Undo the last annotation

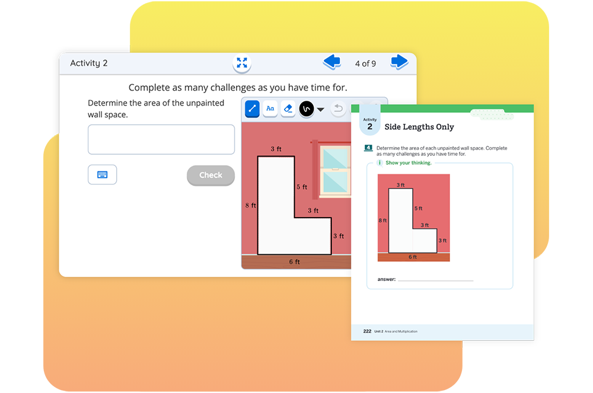pos(339,108)
